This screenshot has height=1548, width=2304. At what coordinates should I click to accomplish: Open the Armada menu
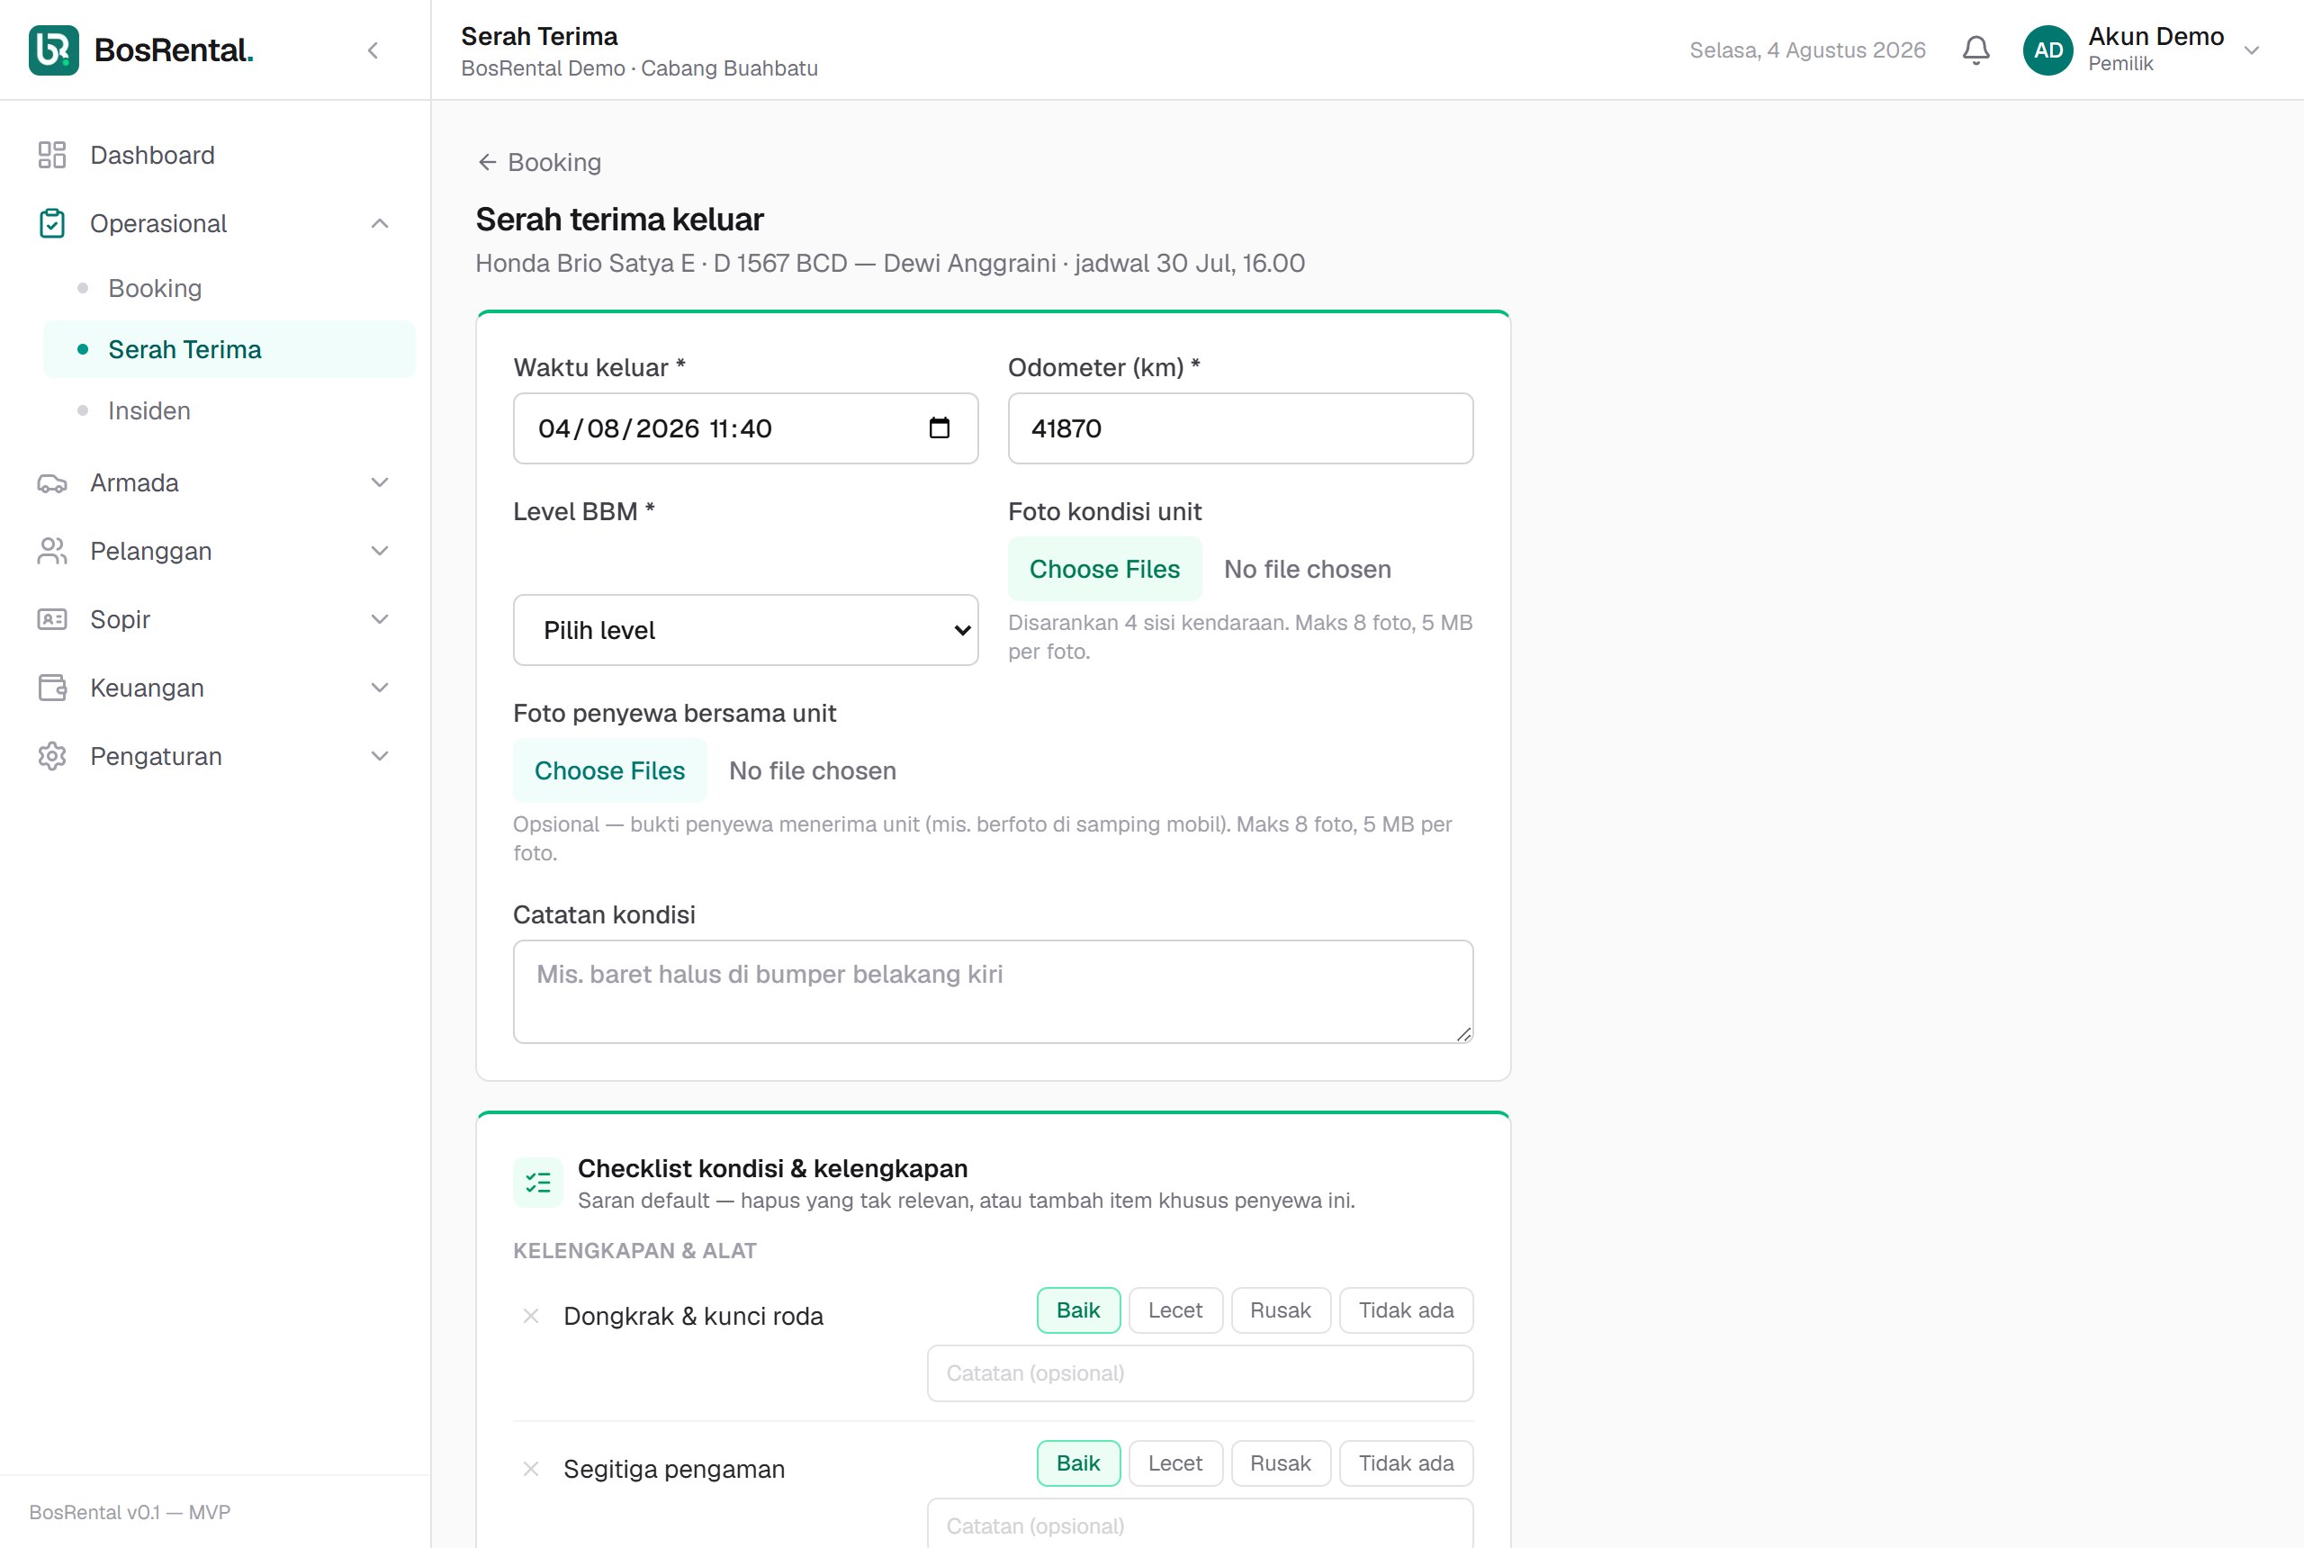215,482
